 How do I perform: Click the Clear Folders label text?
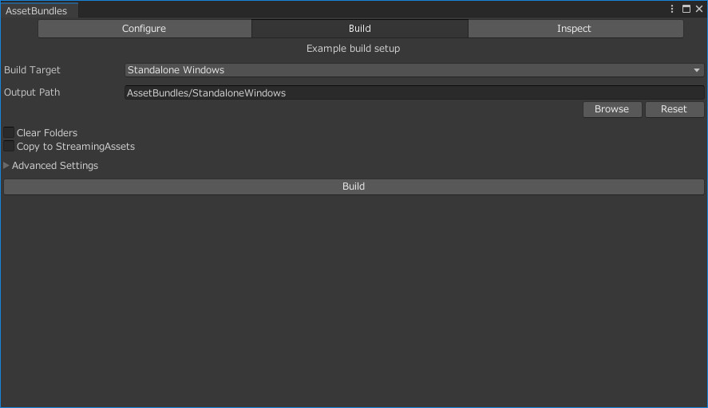coord(47,133)
